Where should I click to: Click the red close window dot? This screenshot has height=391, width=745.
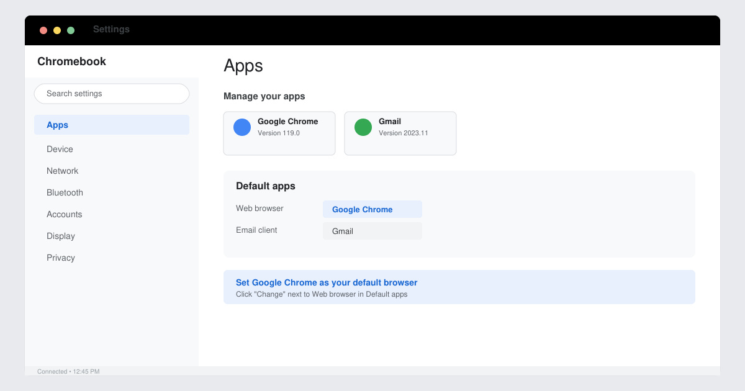pos(43,30)
